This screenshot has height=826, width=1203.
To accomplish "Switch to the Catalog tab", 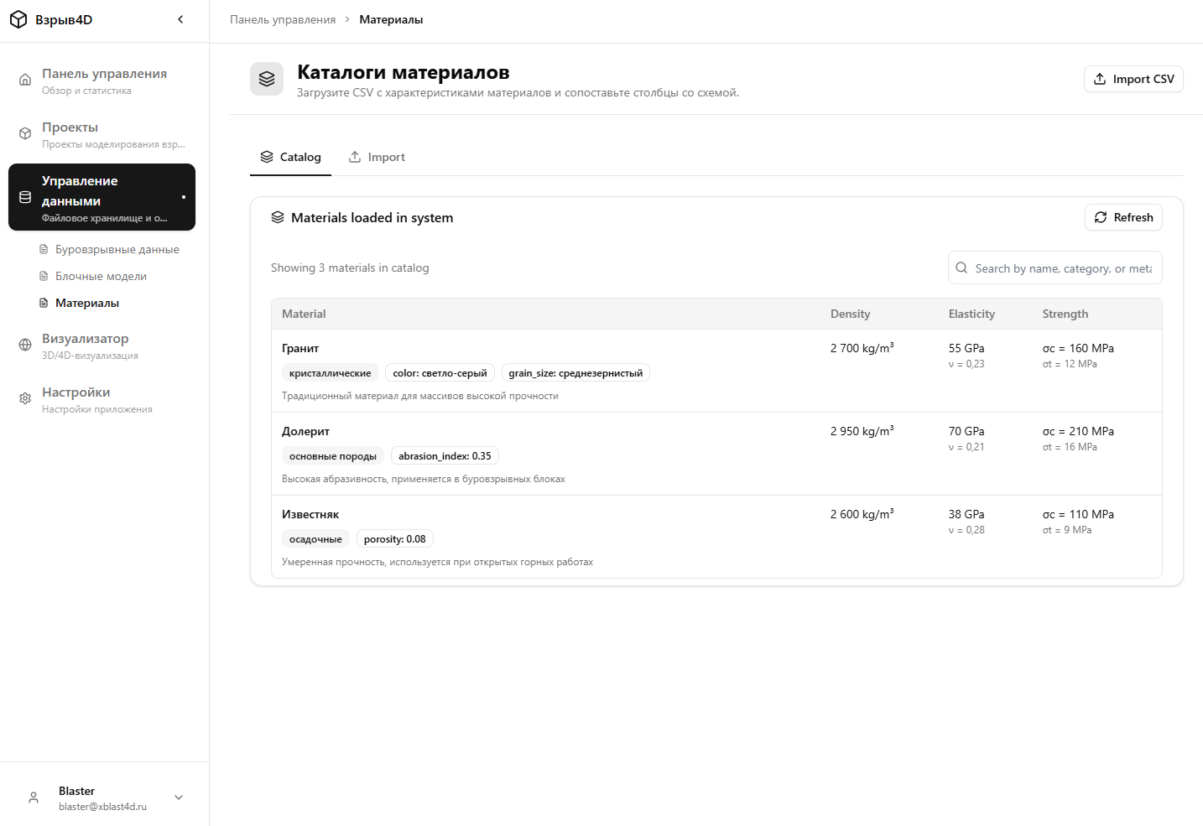I will [290, 157].
